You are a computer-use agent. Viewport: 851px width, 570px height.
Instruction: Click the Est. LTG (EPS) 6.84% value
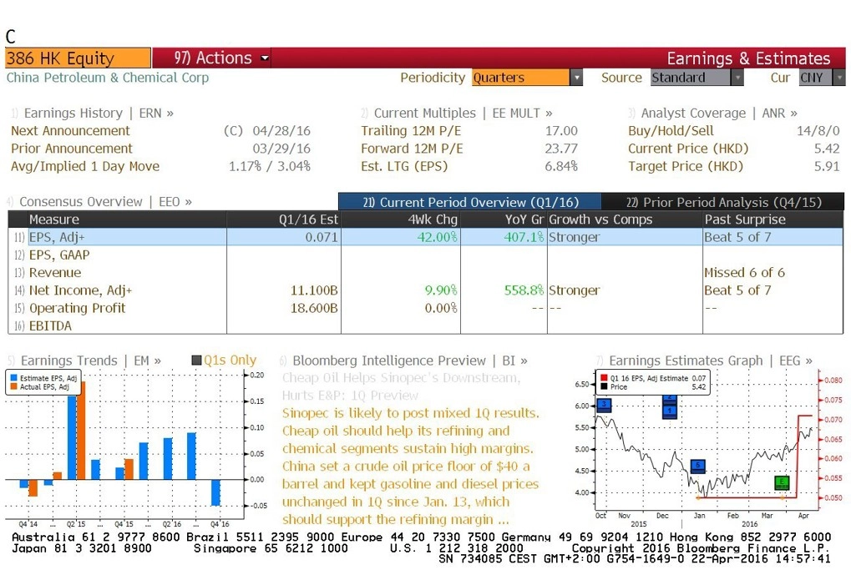point(561,167)
